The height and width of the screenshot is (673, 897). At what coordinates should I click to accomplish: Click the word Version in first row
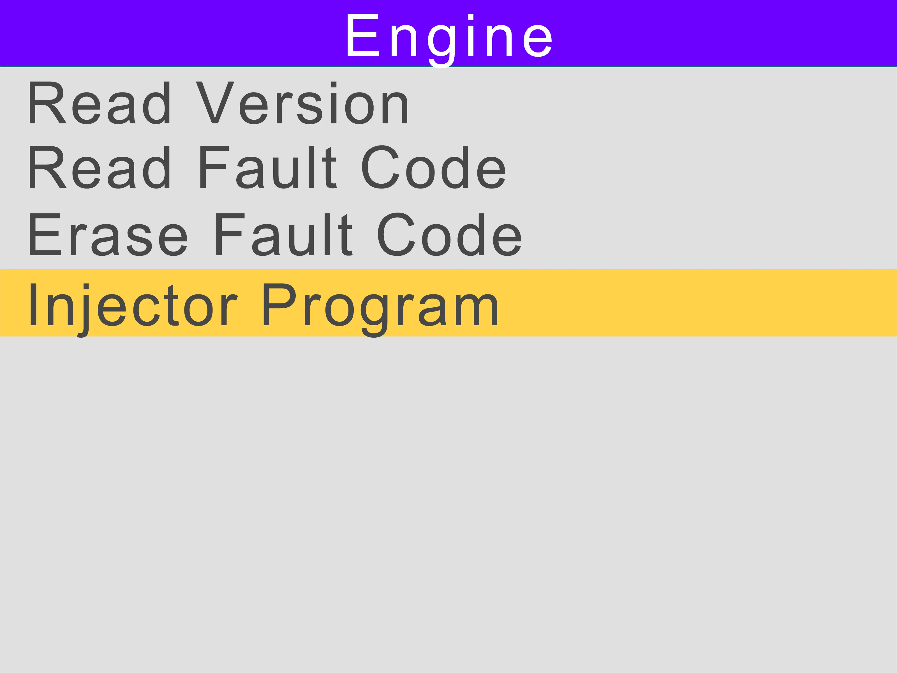pos(302,103)
